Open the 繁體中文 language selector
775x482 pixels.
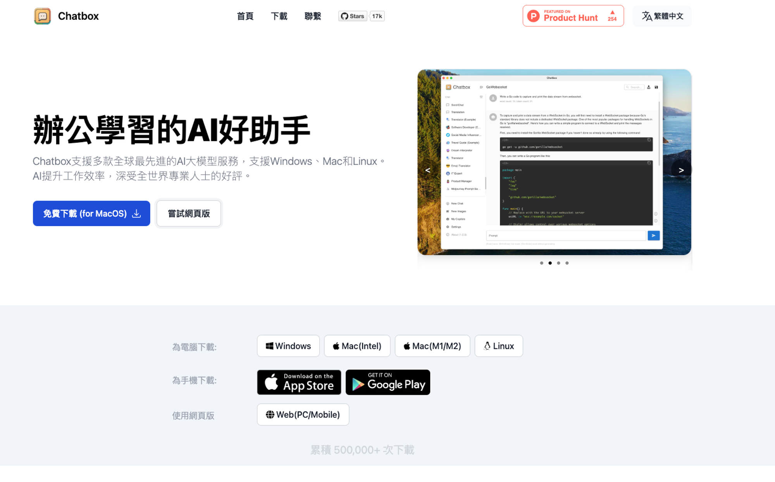pyautogui.click(x=662, y=16)
